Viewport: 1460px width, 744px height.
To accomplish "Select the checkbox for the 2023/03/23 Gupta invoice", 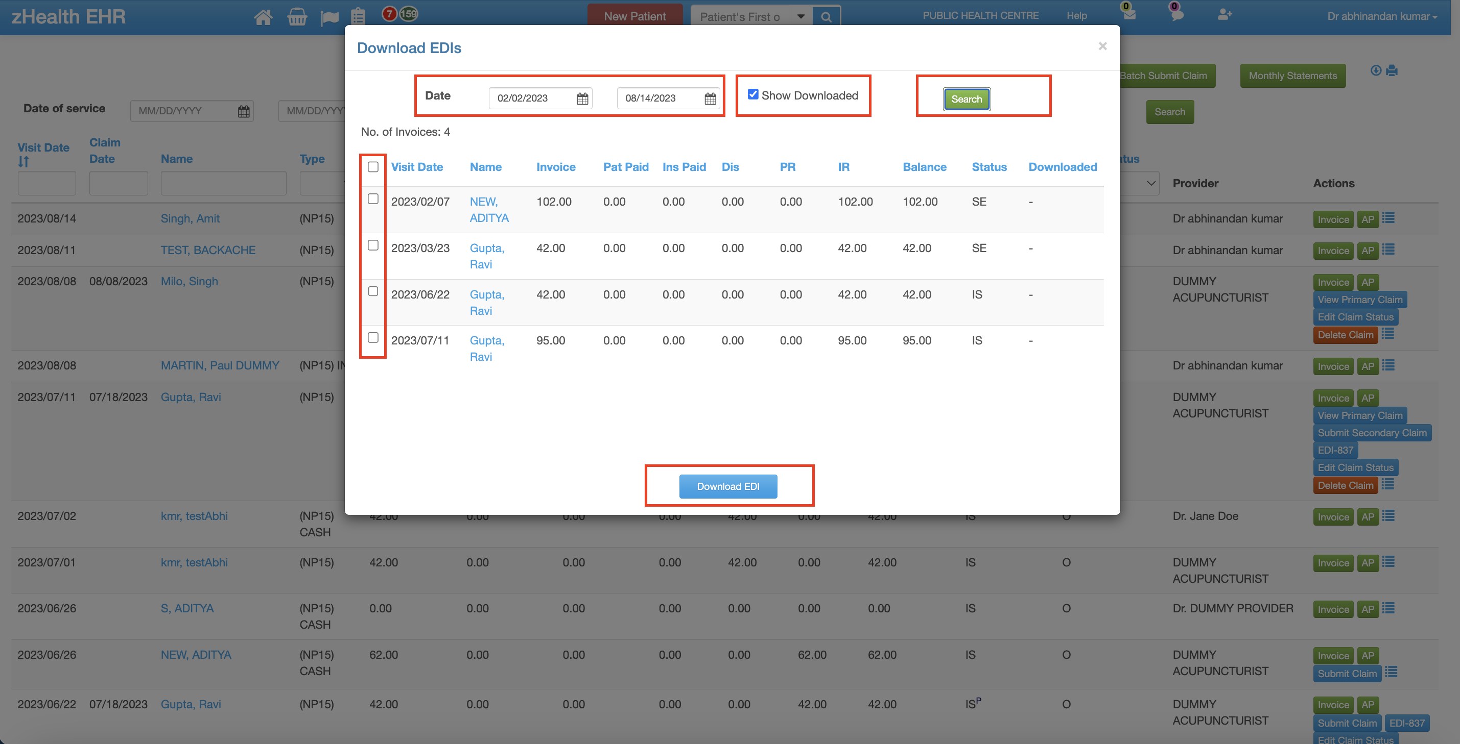I will 373,245.
